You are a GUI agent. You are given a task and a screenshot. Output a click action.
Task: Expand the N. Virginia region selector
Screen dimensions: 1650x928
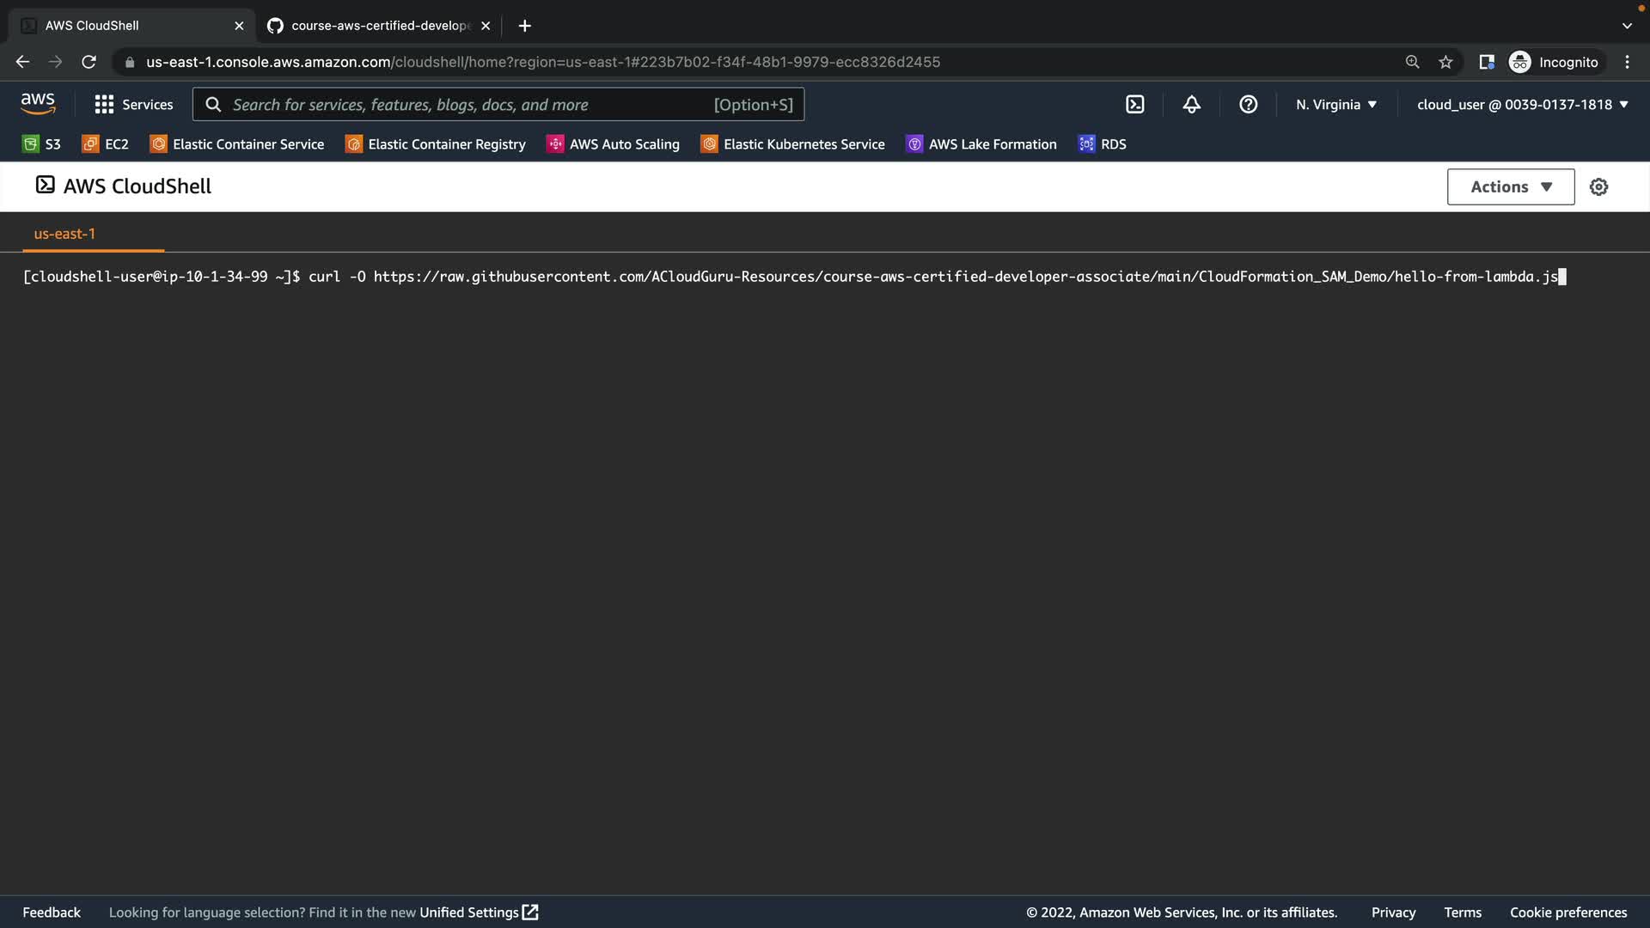click(x=1336, y=105)
